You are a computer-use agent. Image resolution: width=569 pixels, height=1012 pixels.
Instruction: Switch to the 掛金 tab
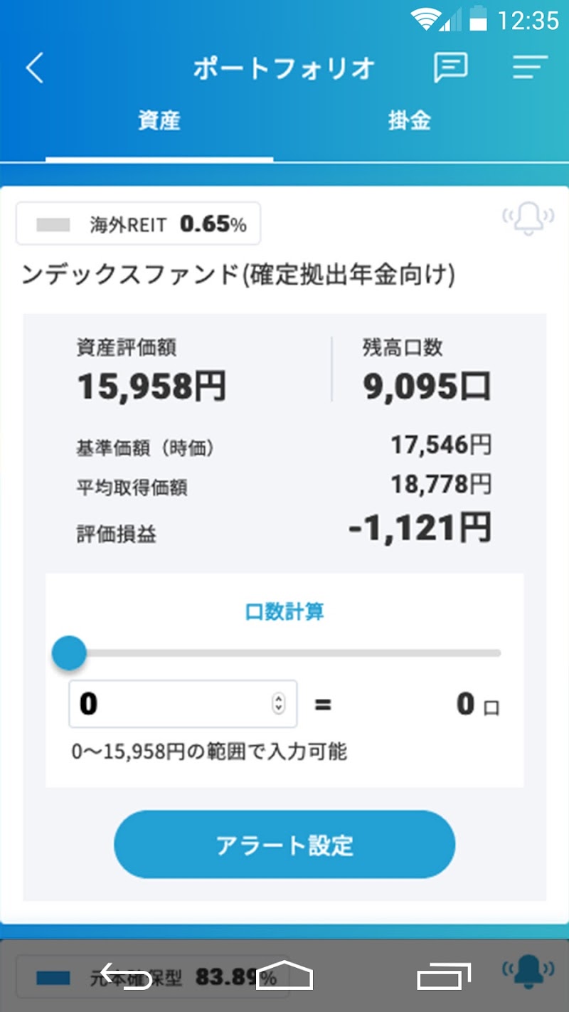409,120
